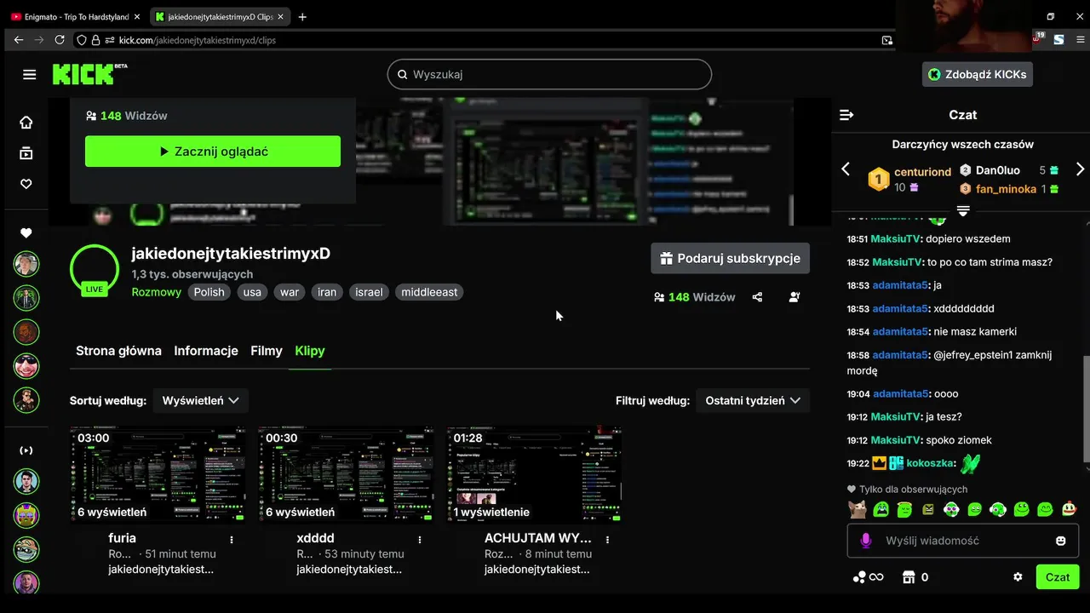Collapse chat with the arrow icon
Viewport: 1090px width, 613px height.
click(846, 115)
